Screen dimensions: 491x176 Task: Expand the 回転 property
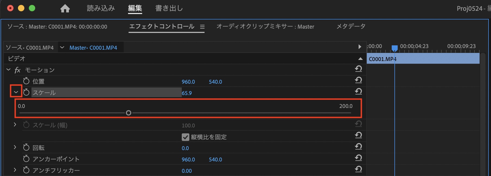[15, 147]
